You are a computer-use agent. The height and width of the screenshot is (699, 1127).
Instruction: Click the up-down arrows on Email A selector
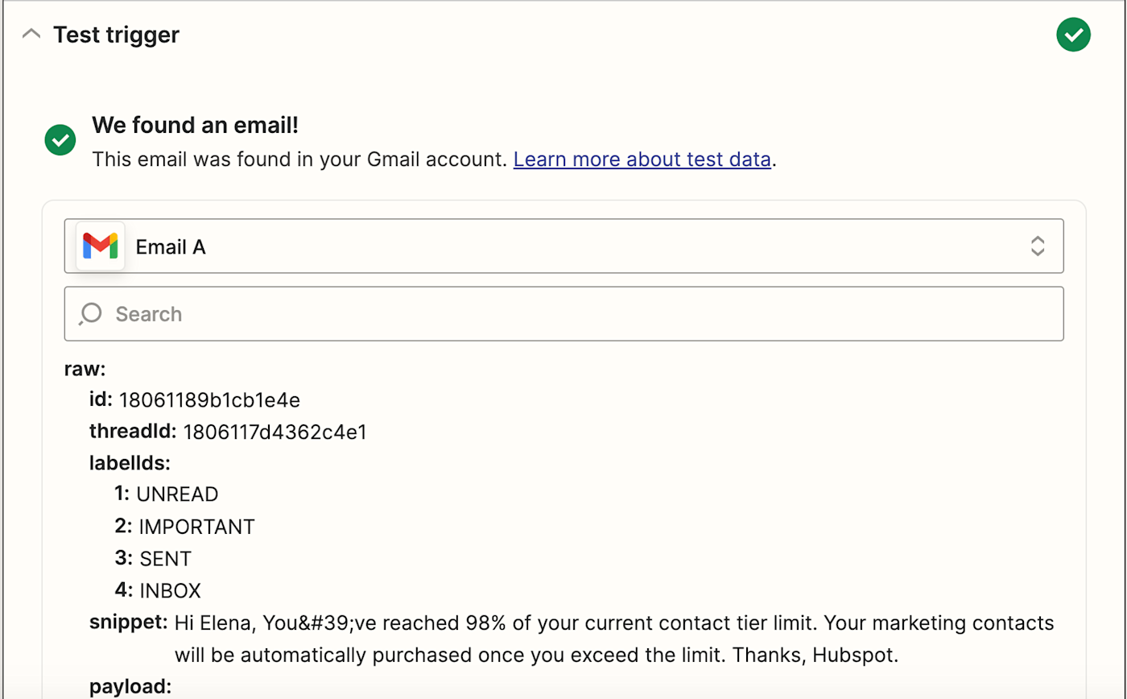(1038, 246)
